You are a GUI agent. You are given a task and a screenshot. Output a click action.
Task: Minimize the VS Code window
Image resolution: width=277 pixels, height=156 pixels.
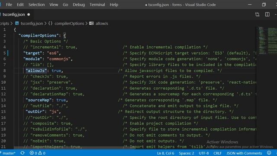[250, 5]
